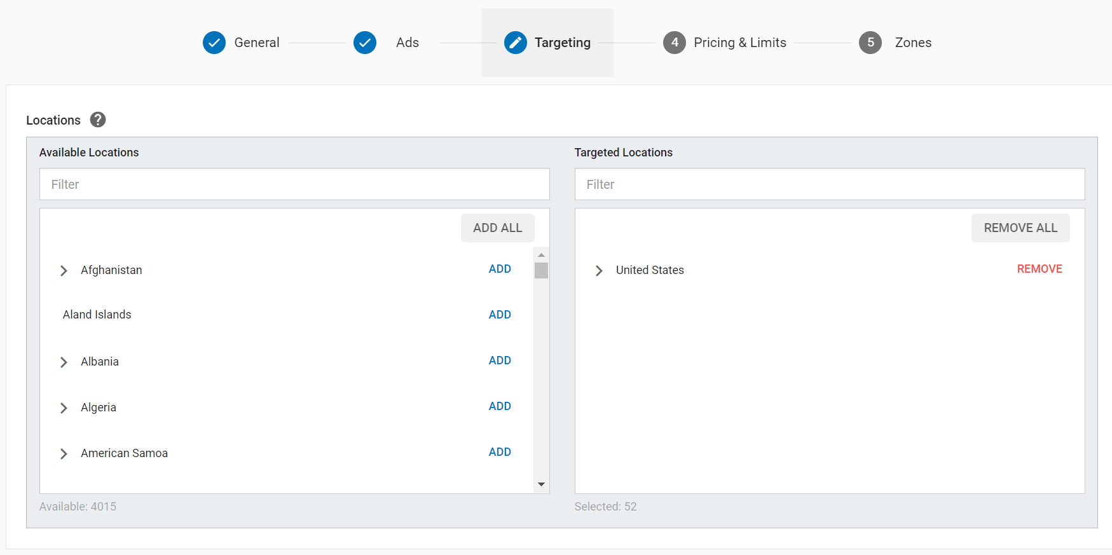Screen dimensions: 1112x555
Task: Expand the Afghanistan location entry
Action: [x=64, y=271]
